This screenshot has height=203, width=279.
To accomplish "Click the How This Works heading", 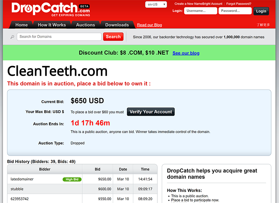I will point(185,191).
